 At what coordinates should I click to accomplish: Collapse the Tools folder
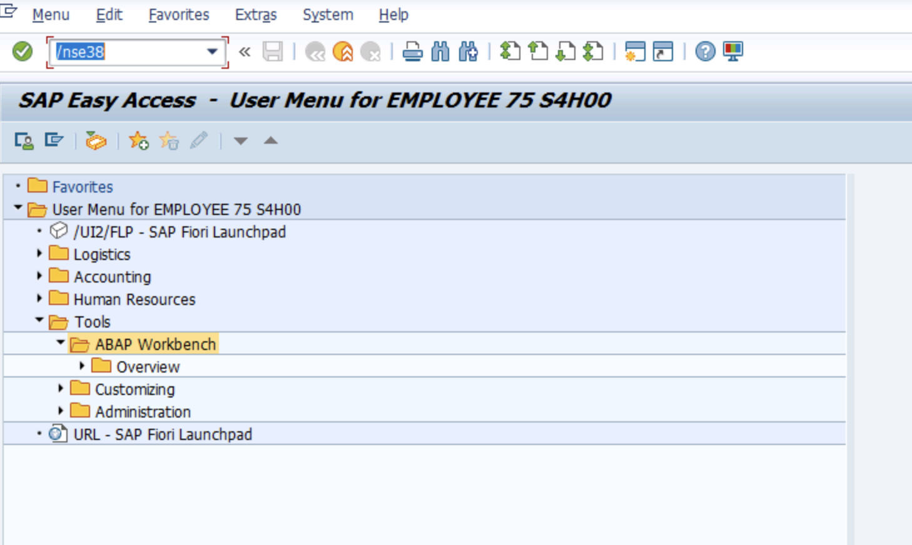tap(39, 320)
